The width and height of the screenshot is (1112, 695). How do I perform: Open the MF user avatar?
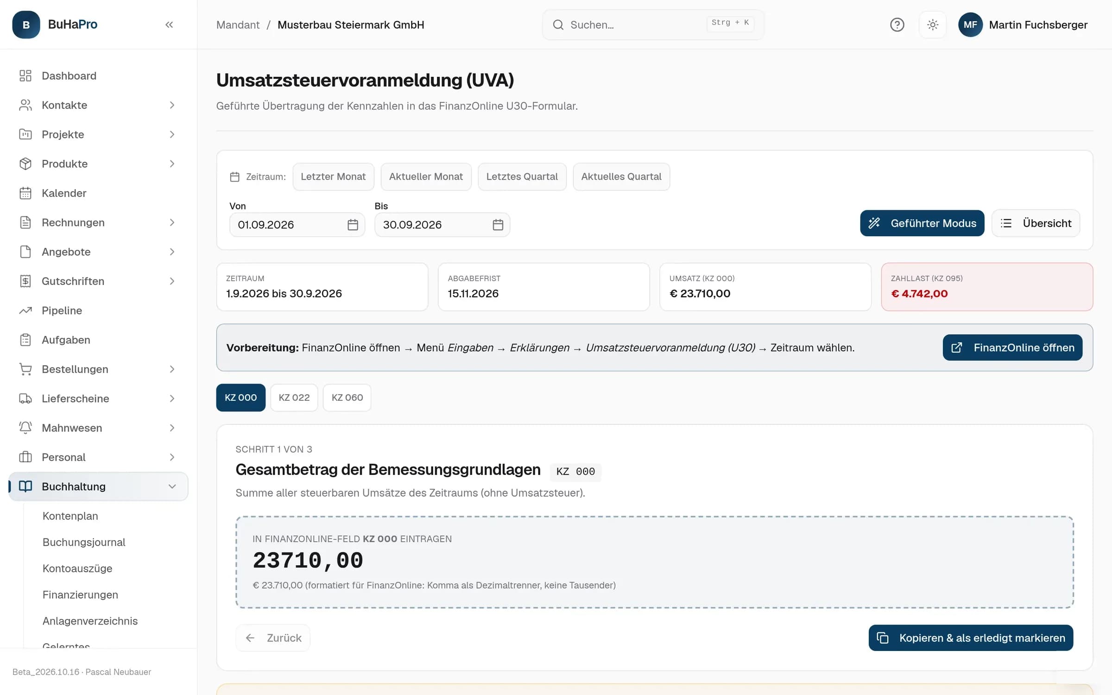970,25
